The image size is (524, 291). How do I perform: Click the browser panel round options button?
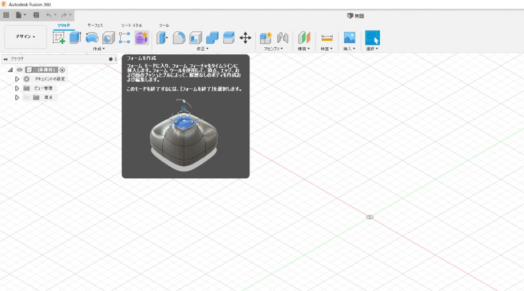click(x=110, y=59)
